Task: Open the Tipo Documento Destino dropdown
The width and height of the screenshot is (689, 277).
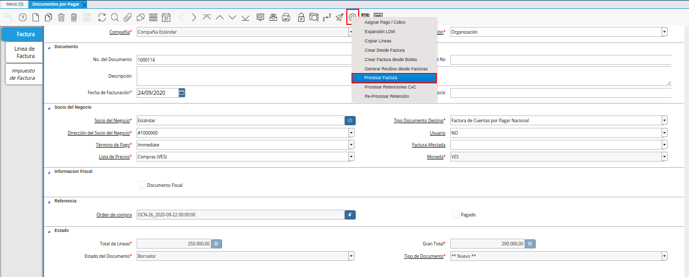Action: (x=664, y=121)
